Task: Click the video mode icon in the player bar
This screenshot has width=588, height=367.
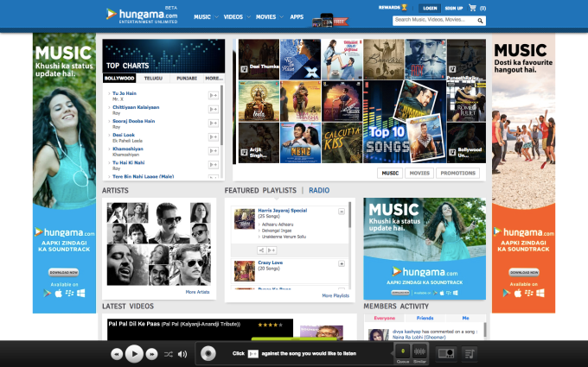Action: pos(446,353)
